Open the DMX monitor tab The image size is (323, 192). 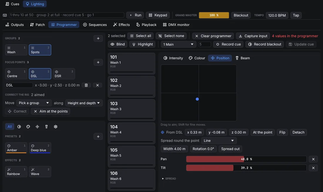[x=176, y=25]
